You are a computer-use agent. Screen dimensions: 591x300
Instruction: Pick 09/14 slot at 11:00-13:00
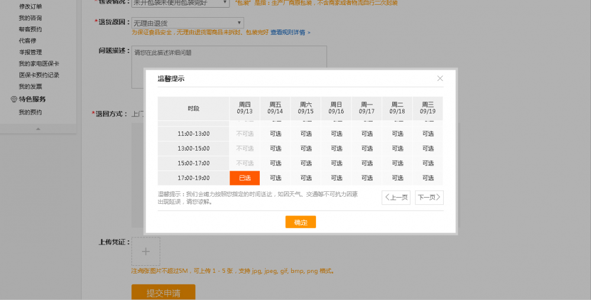click(275, 133)
